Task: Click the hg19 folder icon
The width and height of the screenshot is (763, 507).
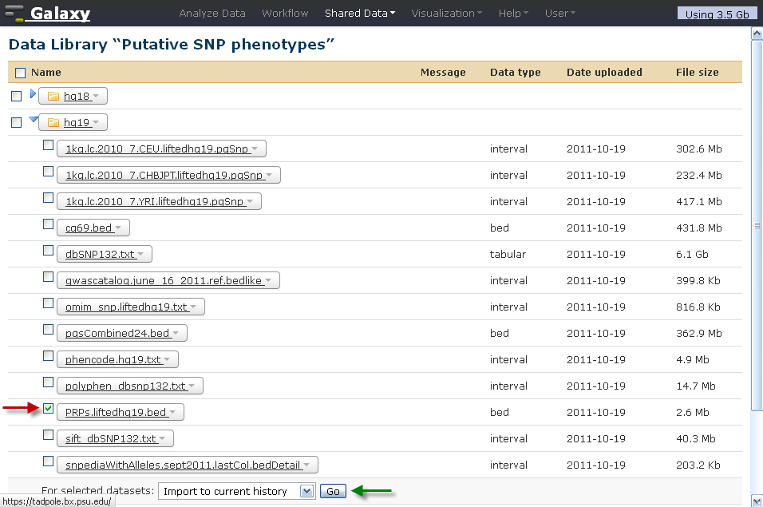Action: pos(53,123)
